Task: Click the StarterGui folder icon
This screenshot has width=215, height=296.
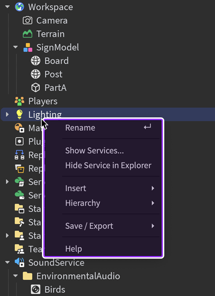Action: pos(19,209)
